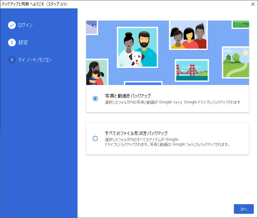The height and width of the screenshot is (218, 258).
Task: Click the three friends photo
Action: click(x=189, y=35)
